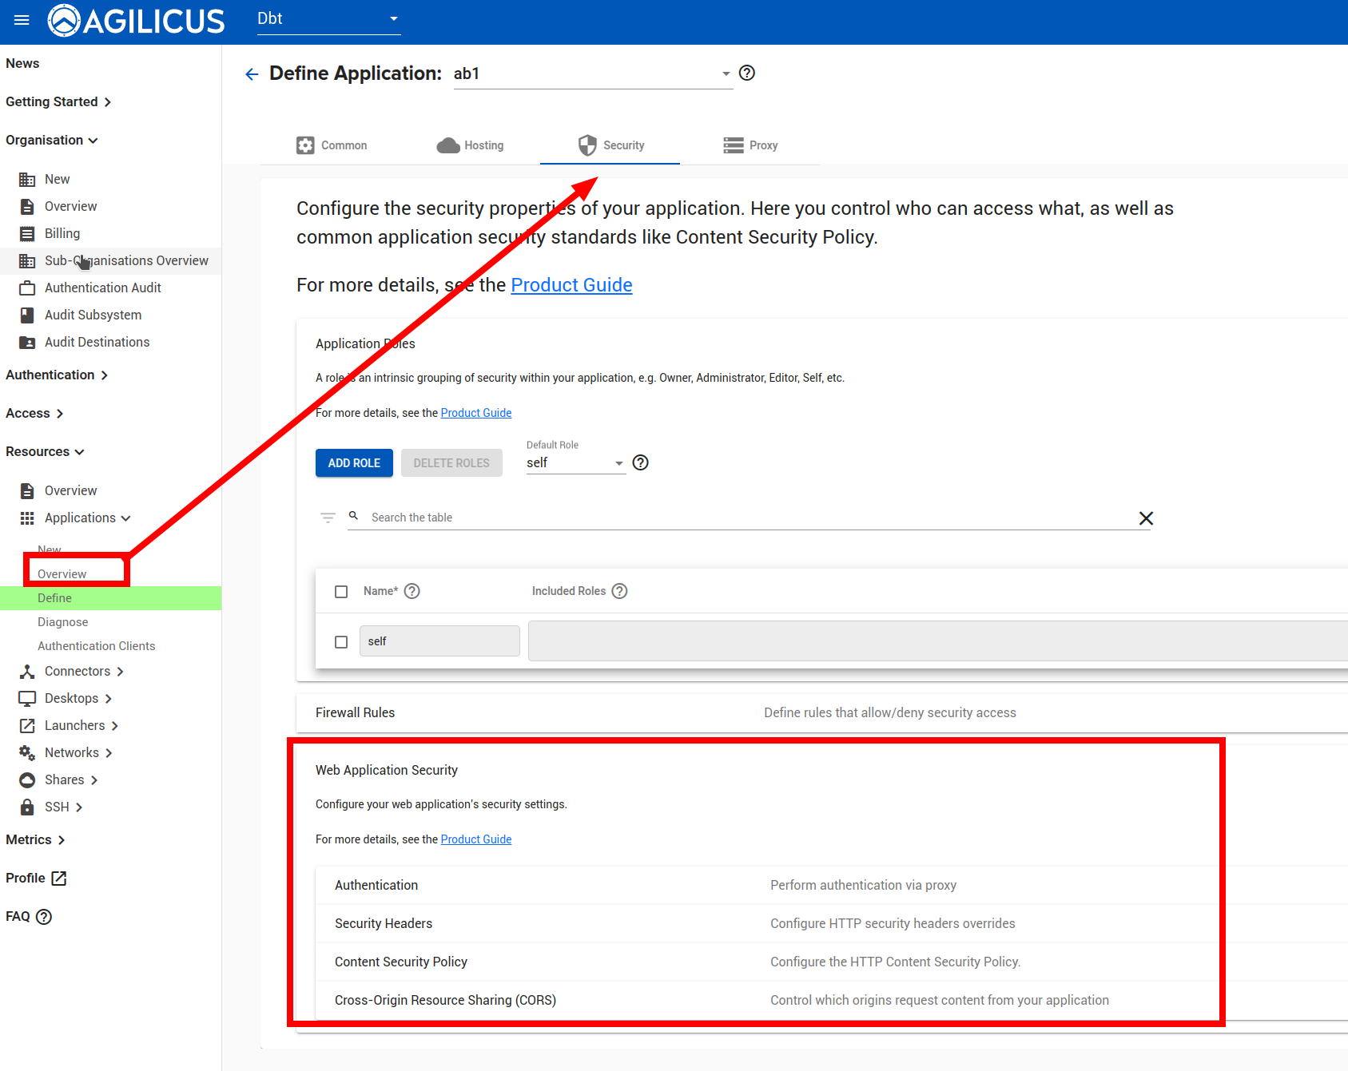This screenshot has width=1348, height=1071.
Task: Expand the Security Headers row
Action: 832,923
